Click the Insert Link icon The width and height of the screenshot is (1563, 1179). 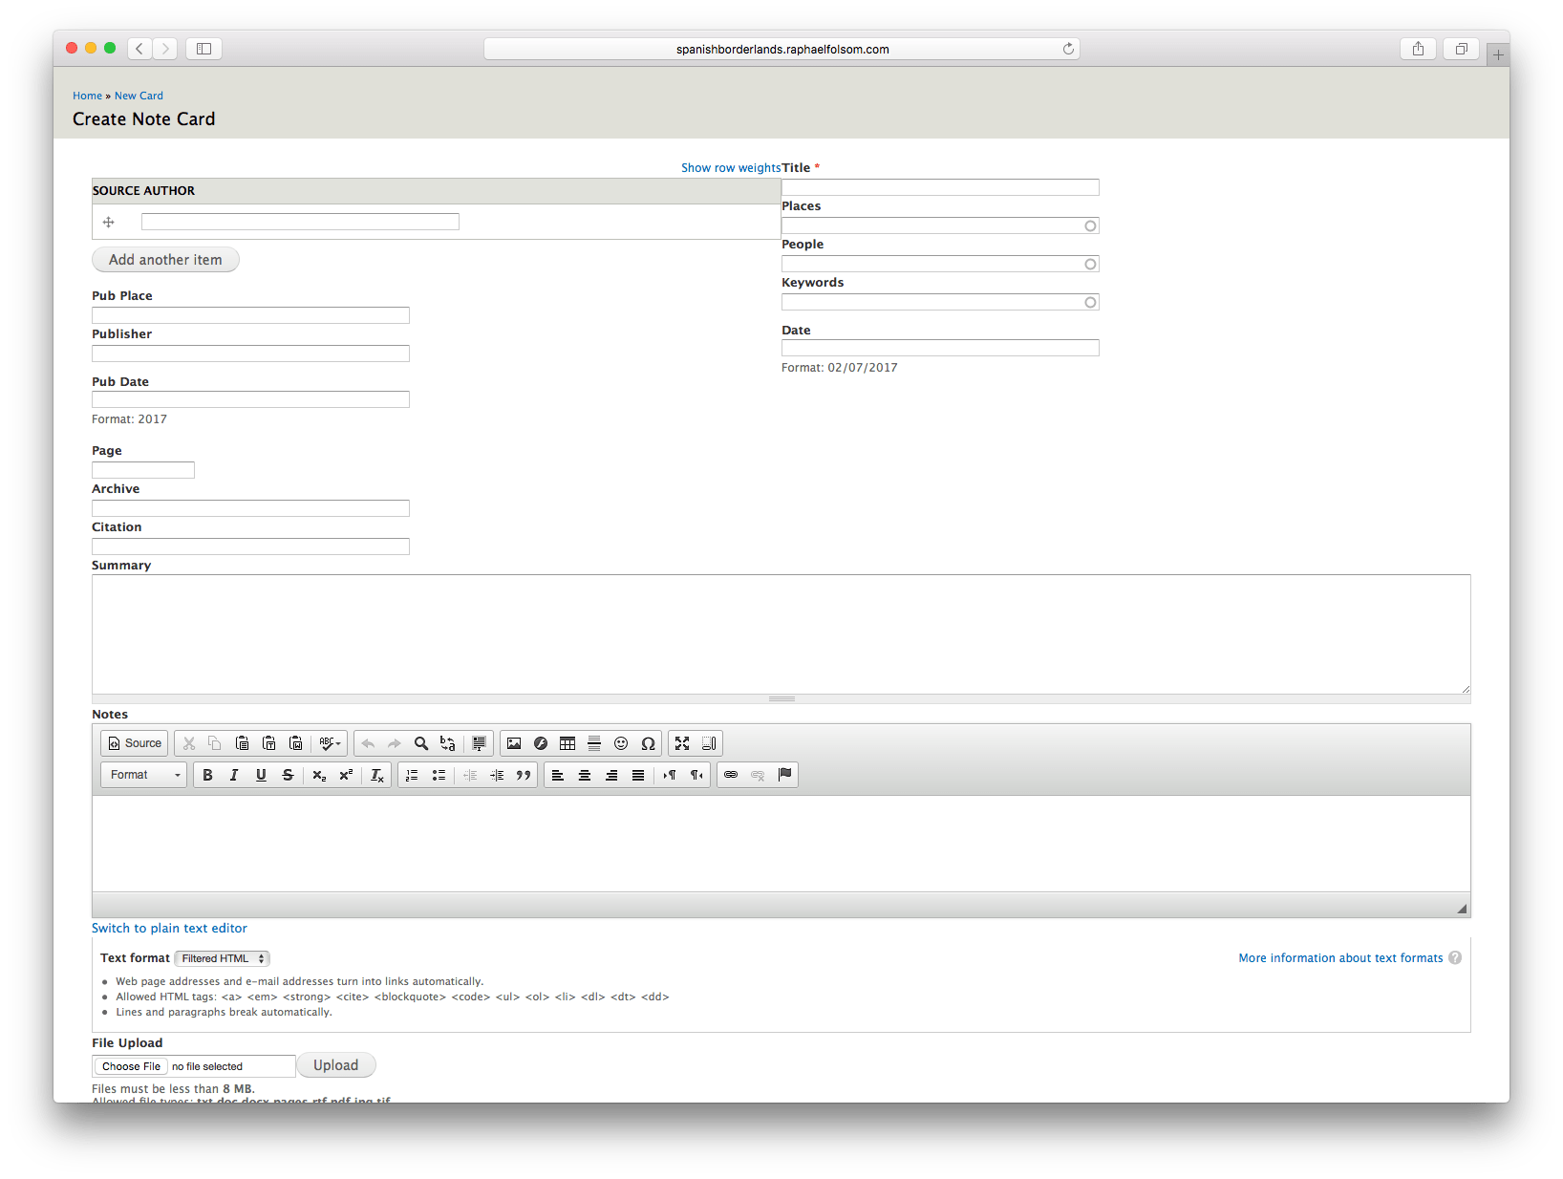tap(731, 775)
